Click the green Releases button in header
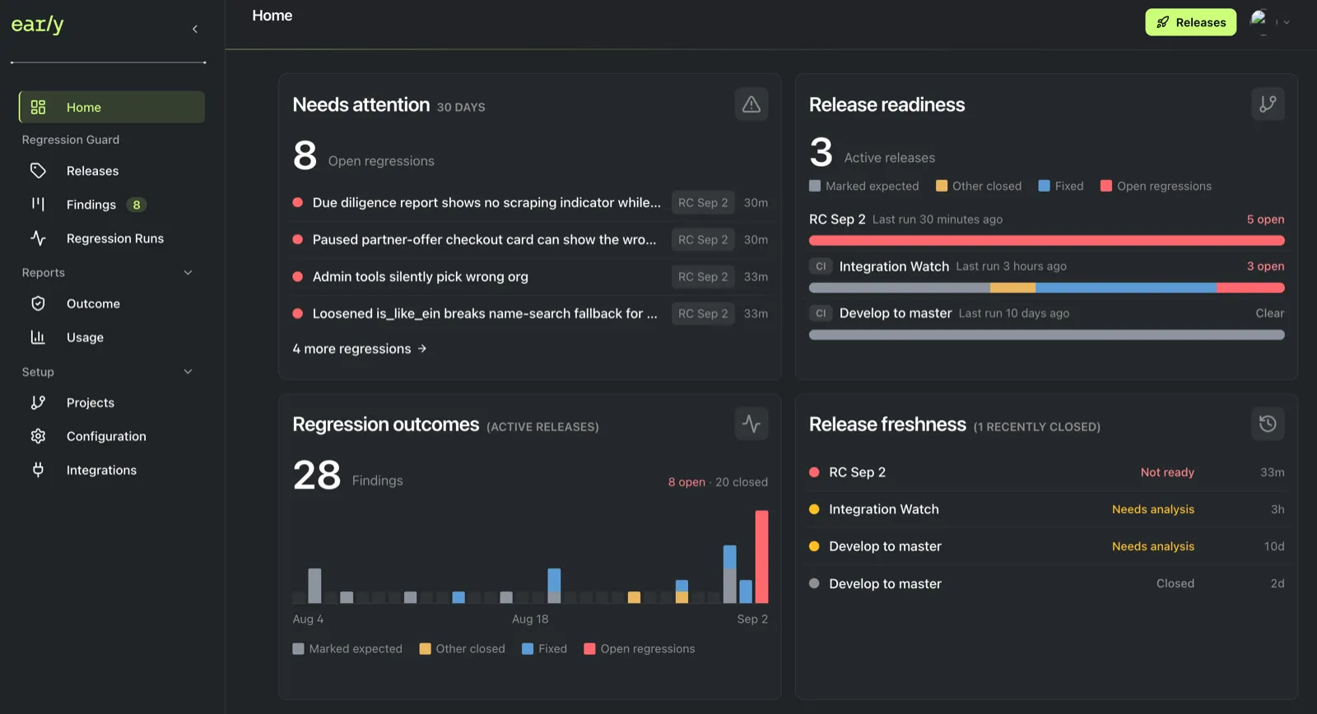 click(x=1190, y=22)
